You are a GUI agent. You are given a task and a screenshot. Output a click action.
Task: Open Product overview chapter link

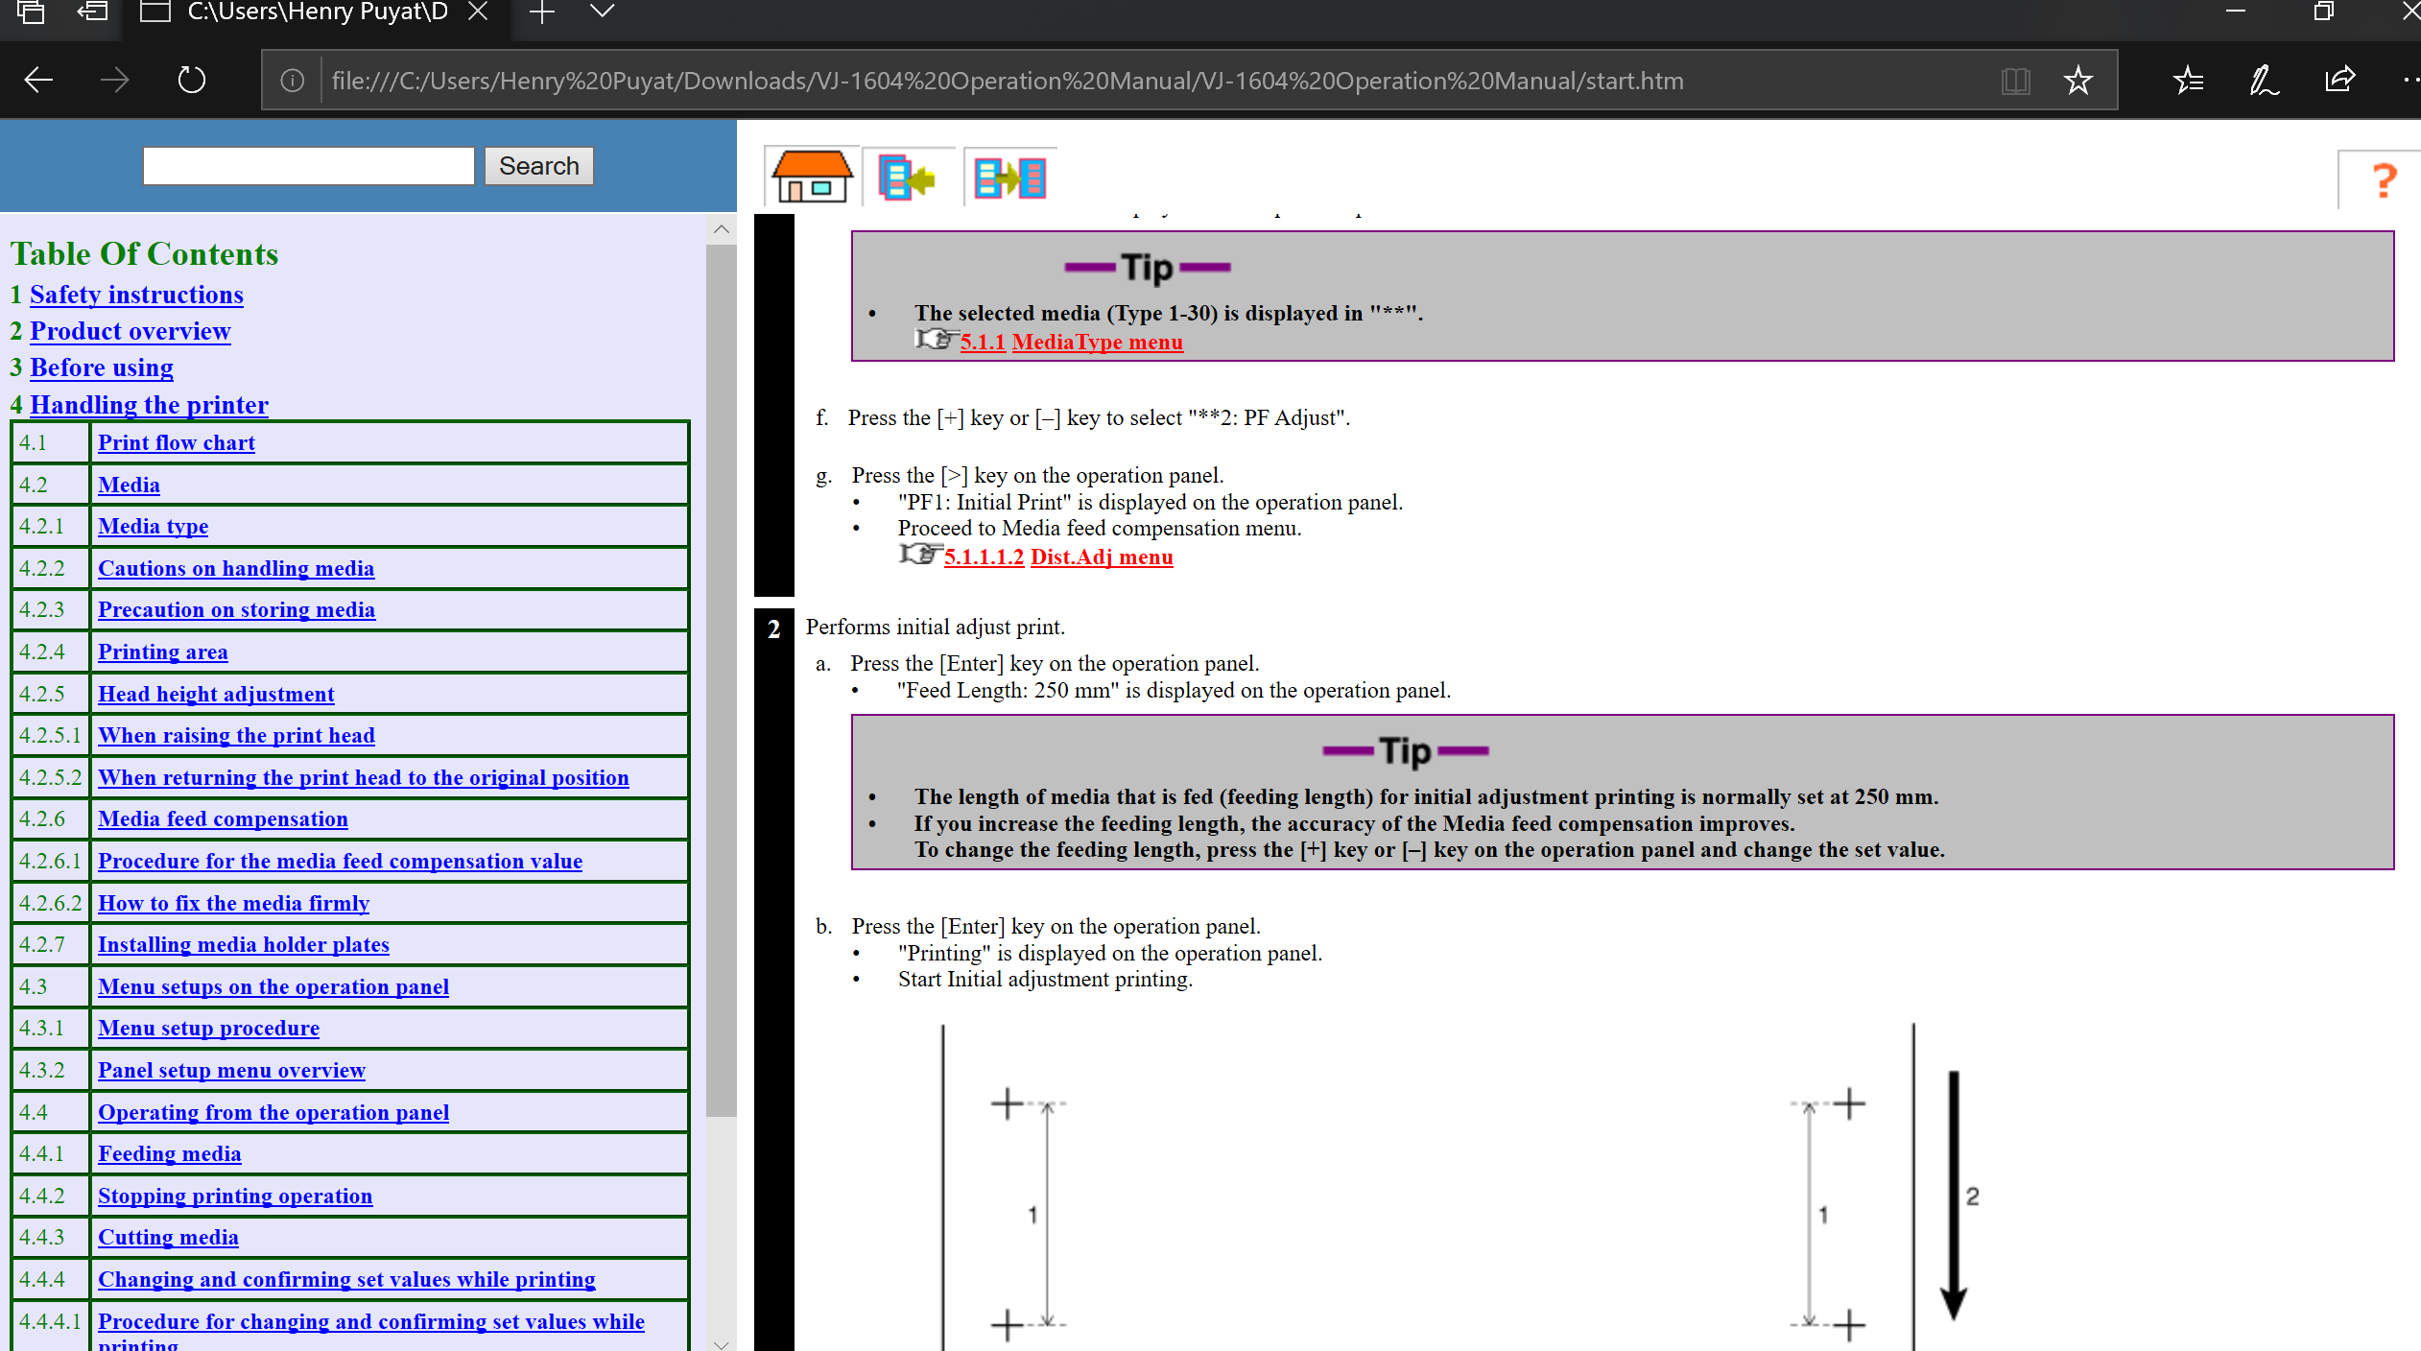[x=131, y=331]
